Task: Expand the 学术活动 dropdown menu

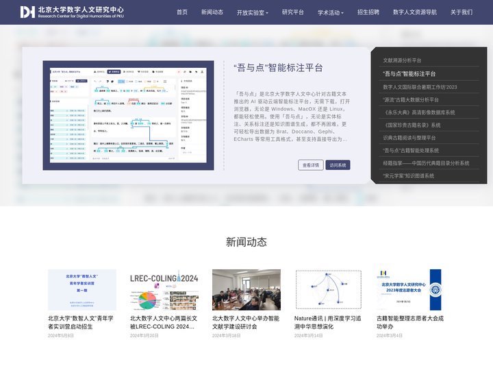Action: [331, 12]
